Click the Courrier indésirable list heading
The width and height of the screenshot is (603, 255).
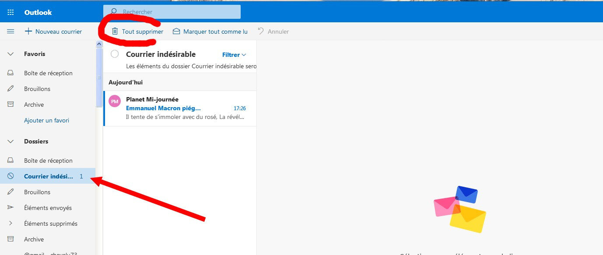[161, 54]
